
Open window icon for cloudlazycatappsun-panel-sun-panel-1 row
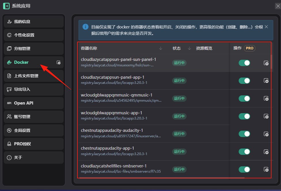tap(266, 63)
